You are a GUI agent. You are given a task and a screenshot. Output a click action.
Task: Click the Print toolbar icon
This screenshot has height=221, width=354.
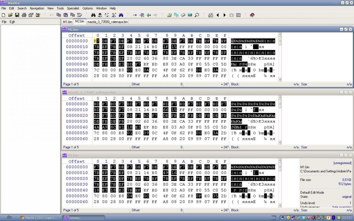[24, 15]
